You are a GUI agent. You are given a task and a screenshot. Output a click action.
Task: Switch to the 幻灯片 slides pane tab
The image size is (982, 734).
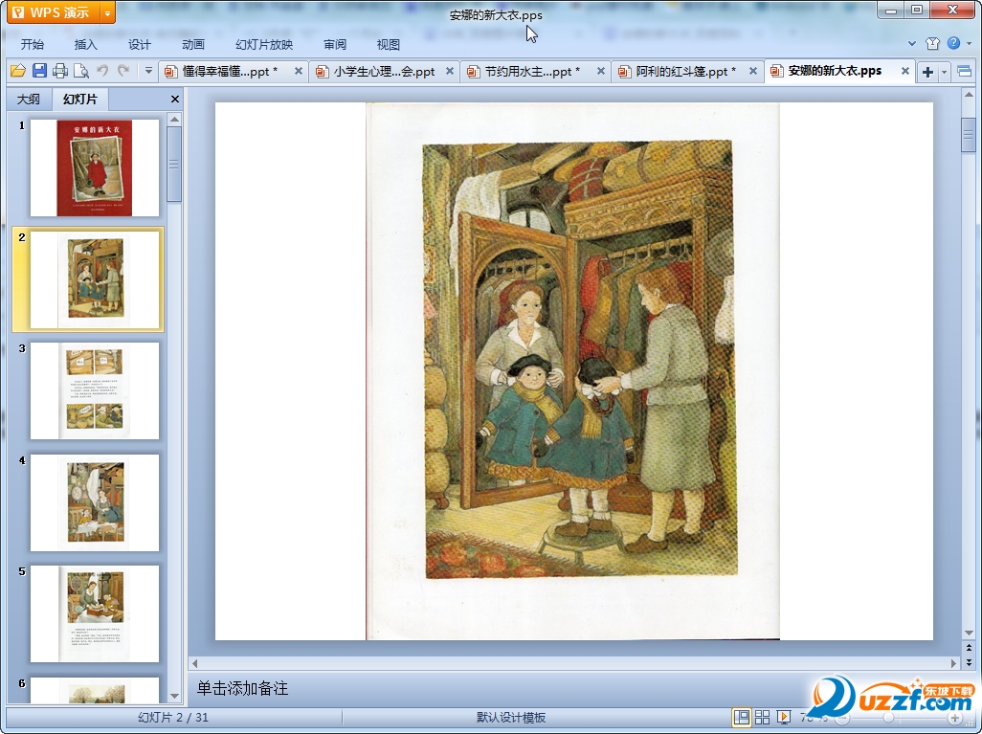point(80,99)
